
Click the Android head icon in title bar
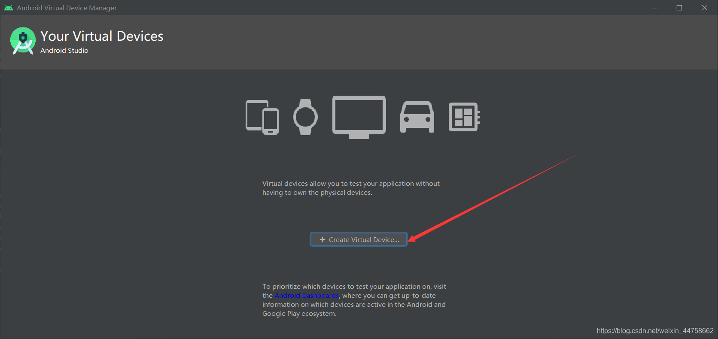click(8, 8)
